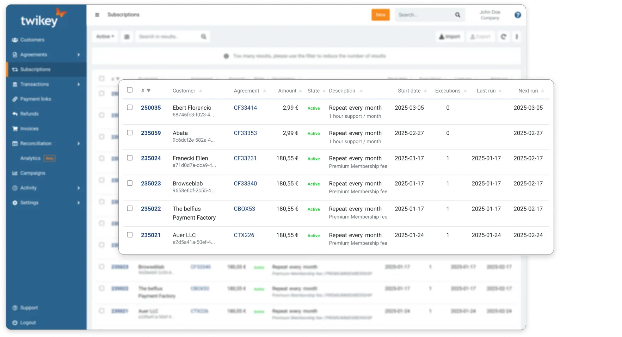This screenshot has height=337, width=622.
Task: Open agreement CTX226 link
Action: click(244, 235)
